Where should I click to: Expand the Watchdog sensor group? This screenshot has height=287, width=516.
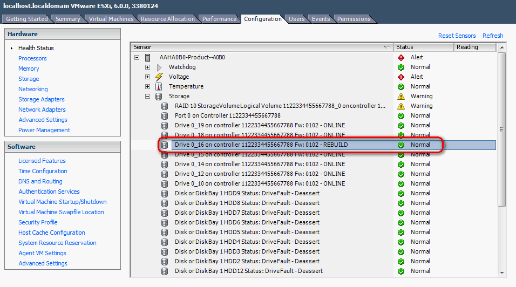click(x=147, y=67)
